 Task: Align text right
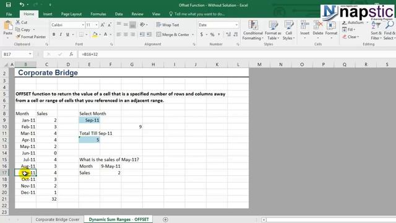coord(132,35)
